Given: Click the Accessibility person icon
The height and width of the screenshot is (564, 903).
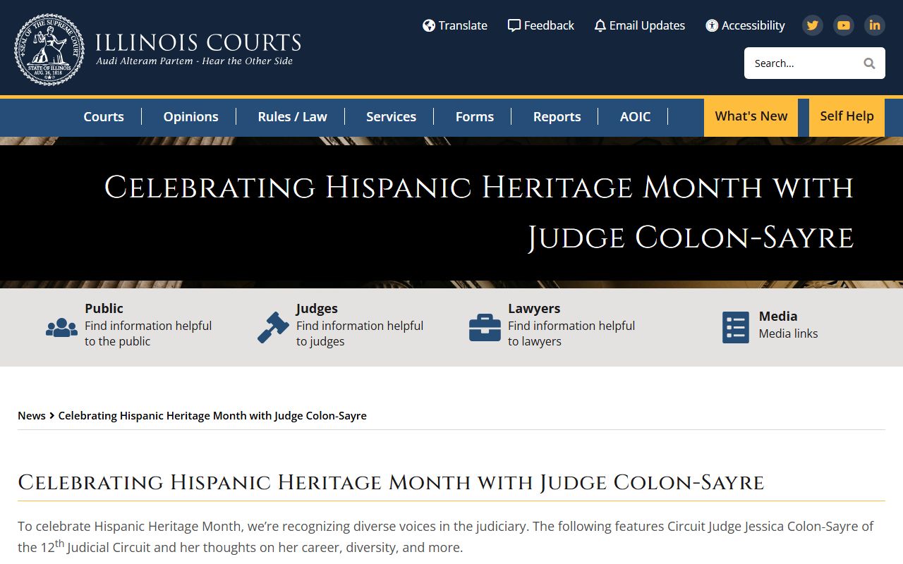Looking at the screenshot, I should 712,25.
